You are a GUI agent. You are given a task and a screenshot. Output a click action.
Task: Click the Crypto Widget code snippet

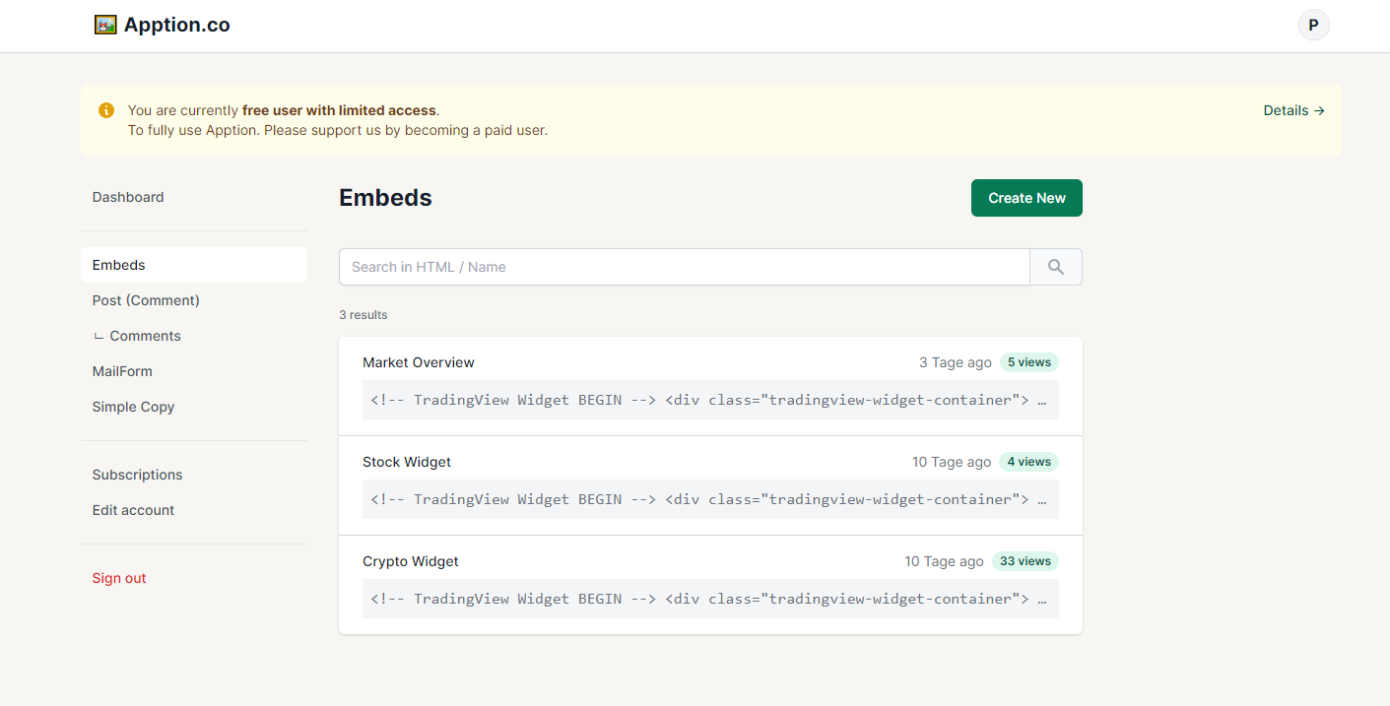(709, 599)
